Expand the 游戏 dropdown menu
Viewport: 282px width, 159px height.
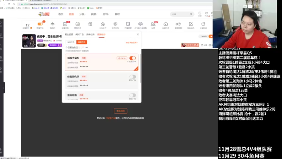[106, 14]
